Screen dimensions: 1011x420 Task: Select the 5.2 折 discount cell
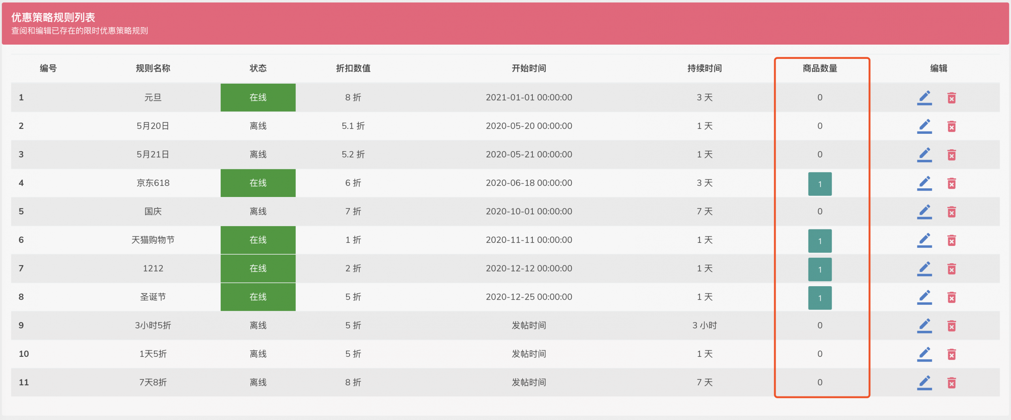(x=353, y=154)
